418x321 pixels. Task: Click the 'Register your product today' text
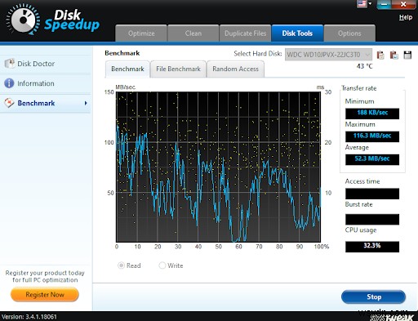45,273
